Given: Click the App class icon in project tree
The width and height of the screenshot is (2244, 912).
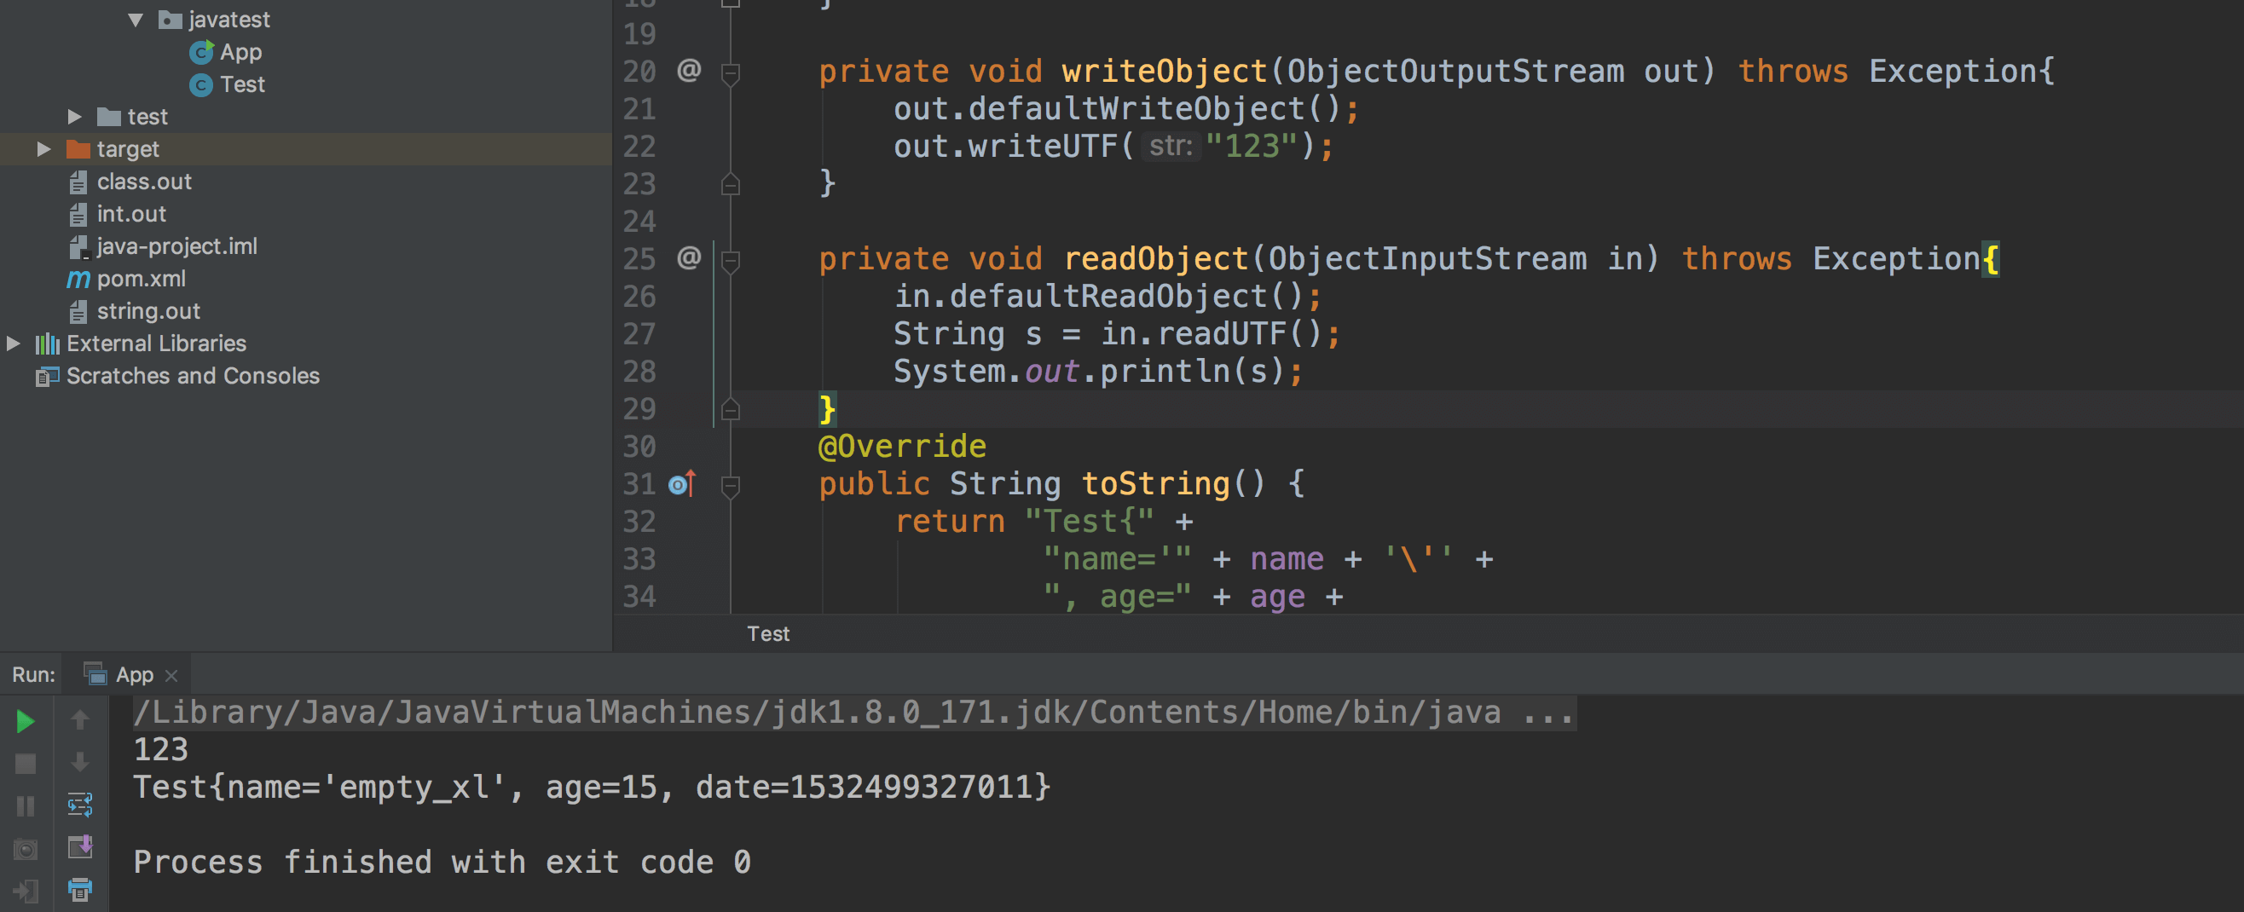Looking at the screenshot, I should click(x=201, y=52).
